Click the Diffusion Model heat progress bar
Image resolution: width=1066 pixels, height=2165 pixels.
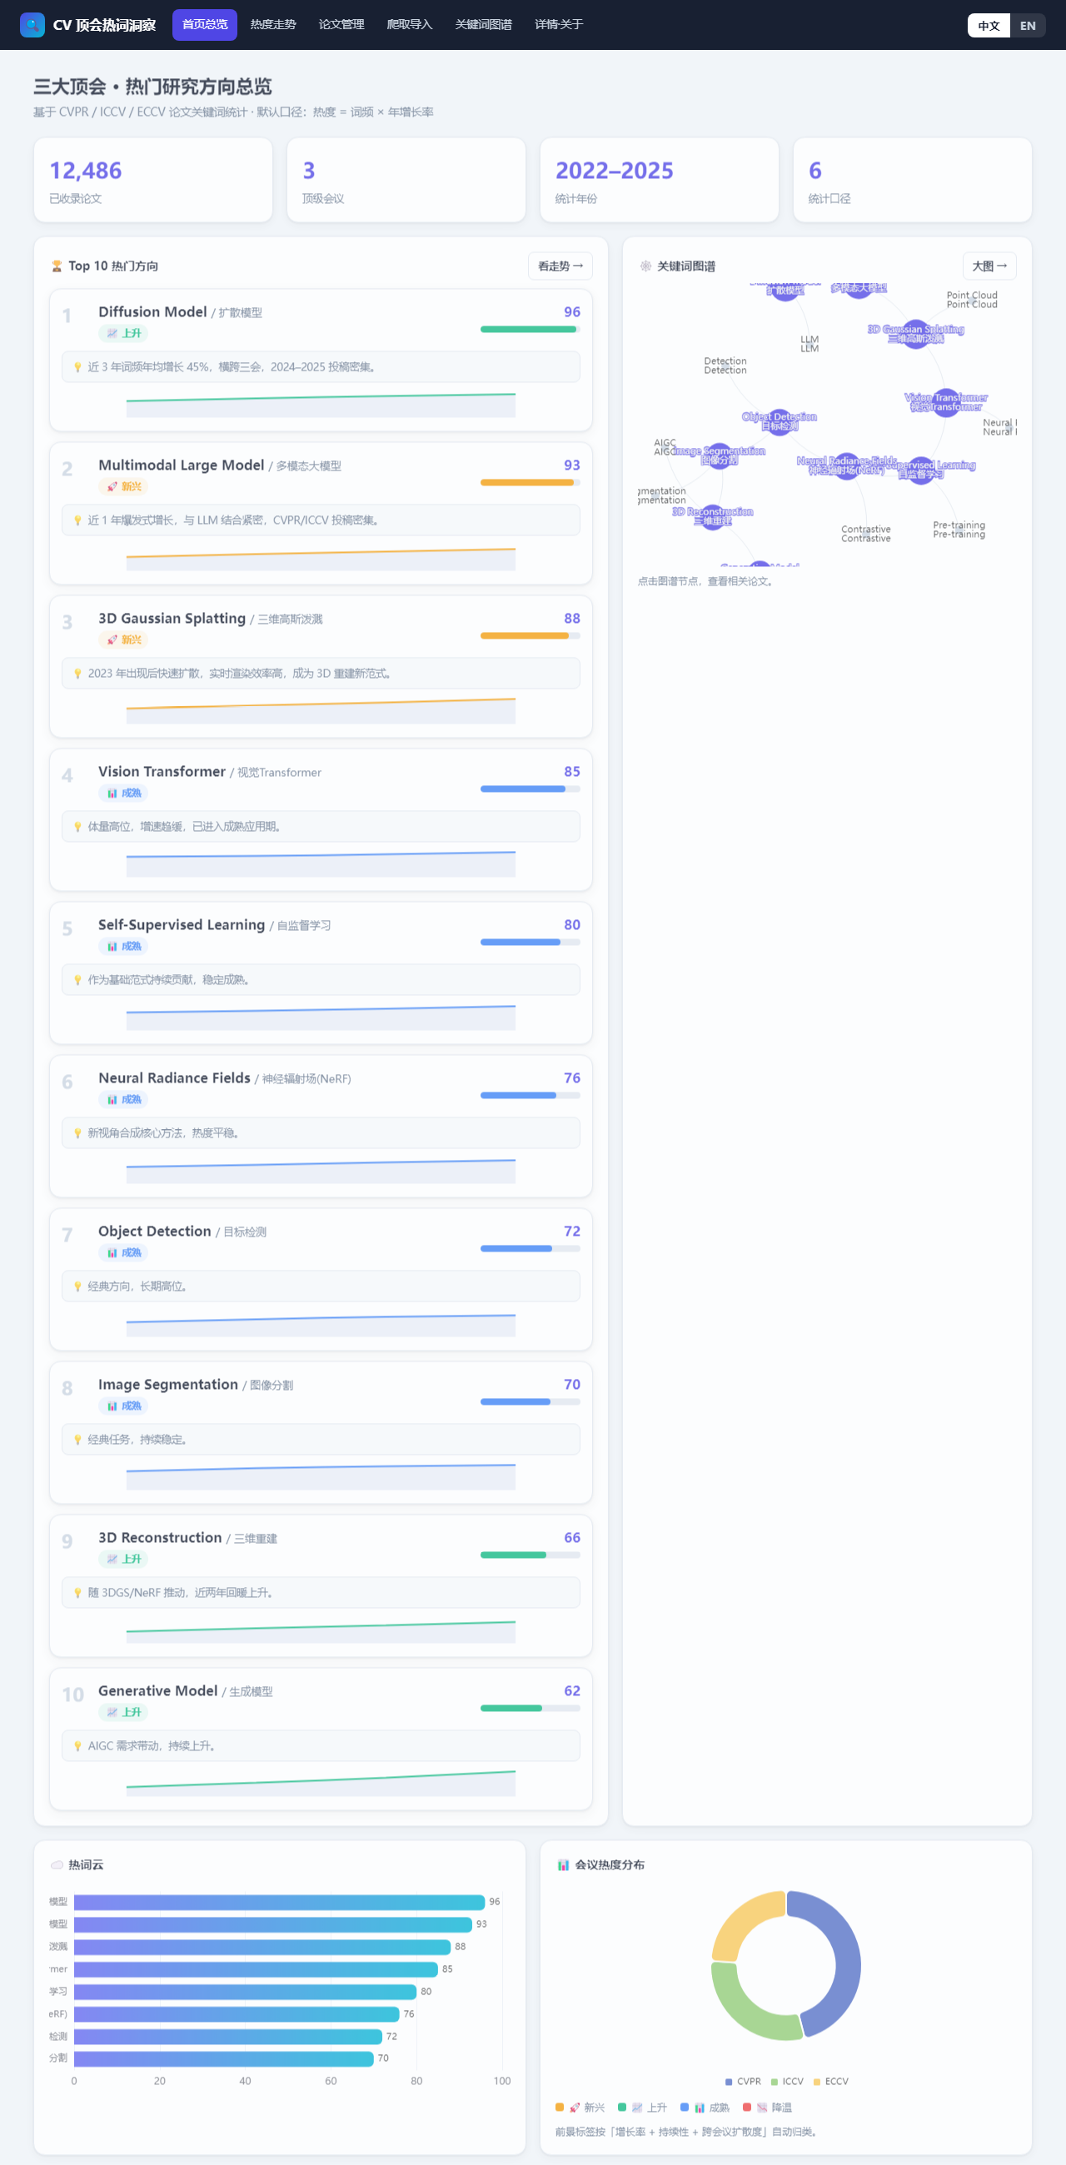(531, 330)
